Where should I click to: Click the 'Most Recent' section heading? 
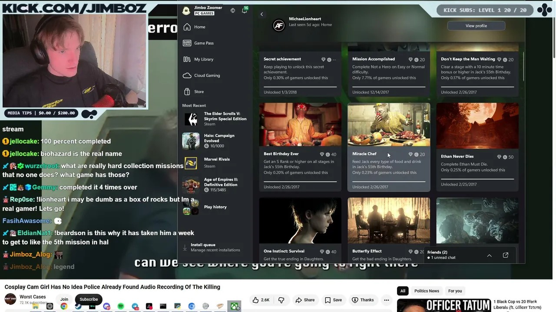pos(194,106)
